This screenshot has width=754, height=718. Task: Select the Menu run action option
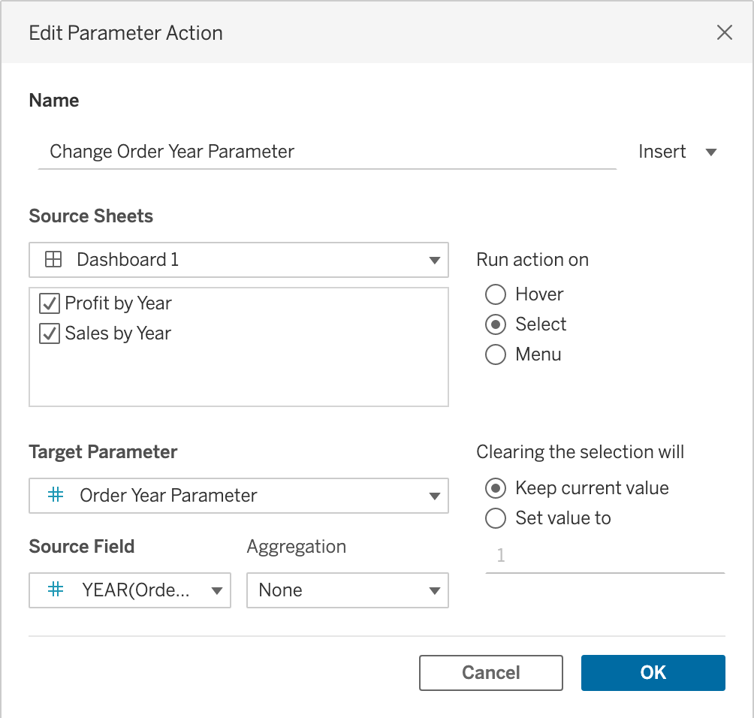(496, 354)
